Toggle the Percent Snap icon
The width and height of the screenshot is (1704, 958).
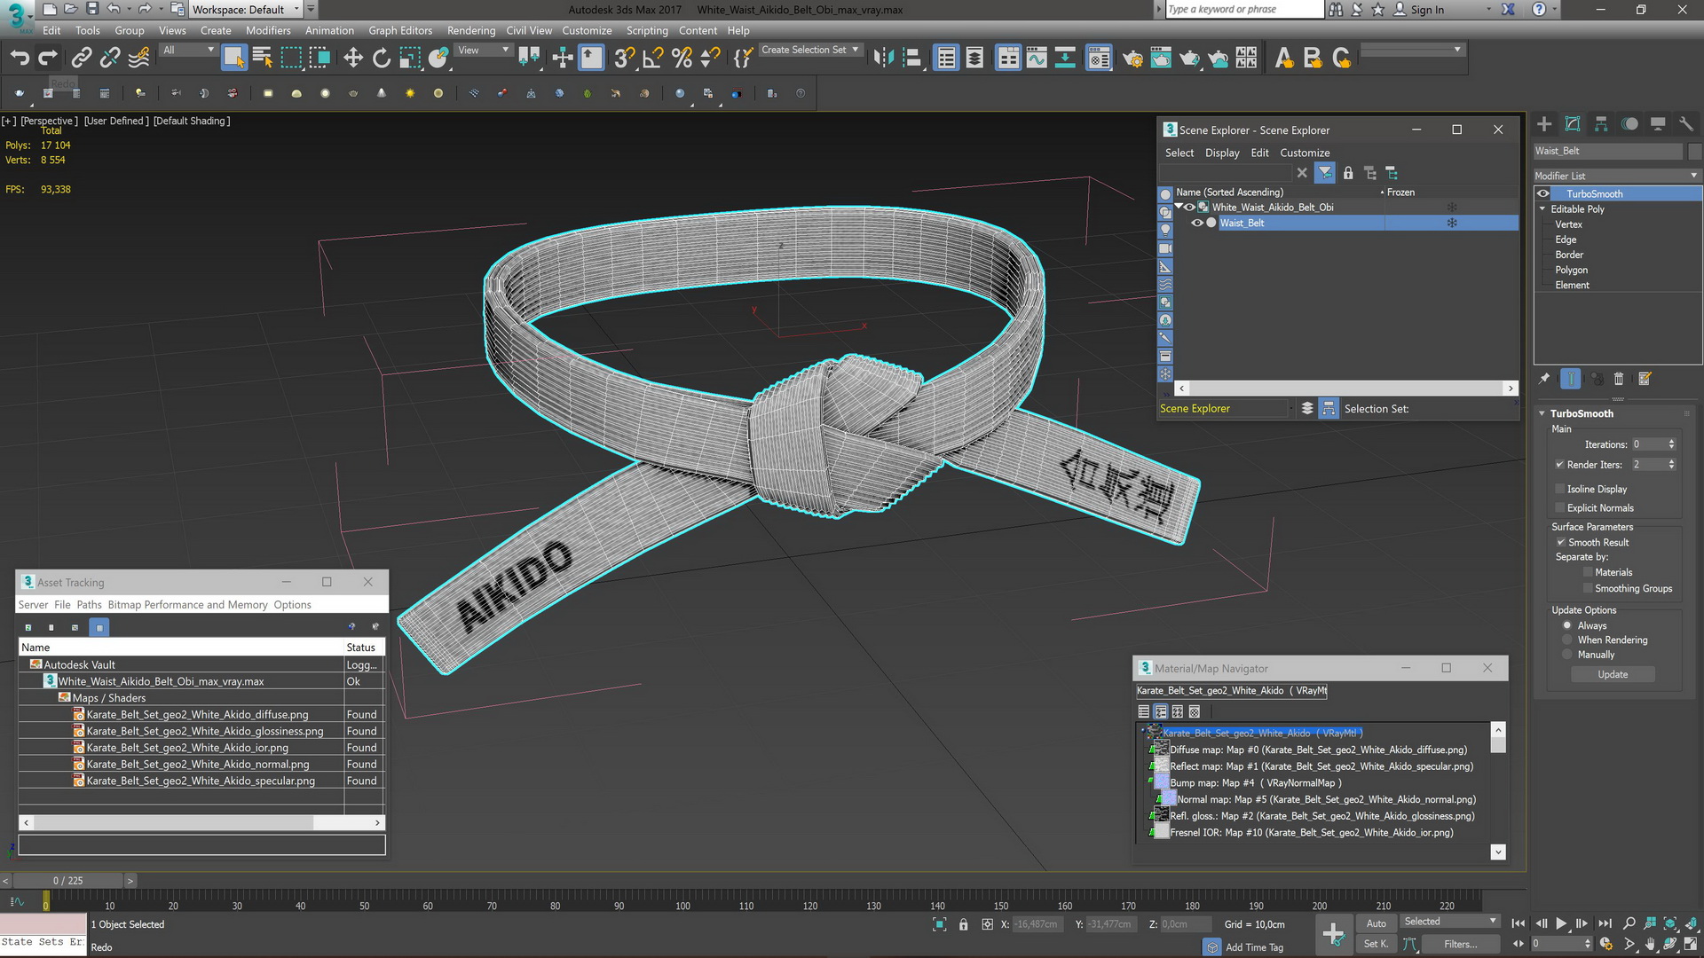[682, 59]
